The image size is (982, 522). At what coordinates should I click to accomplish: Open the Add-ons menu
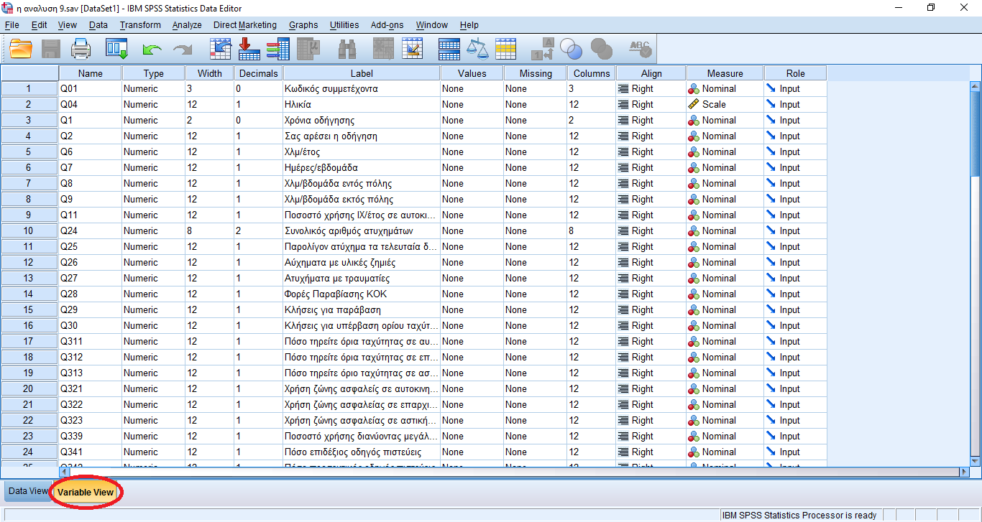coord(387,25)
